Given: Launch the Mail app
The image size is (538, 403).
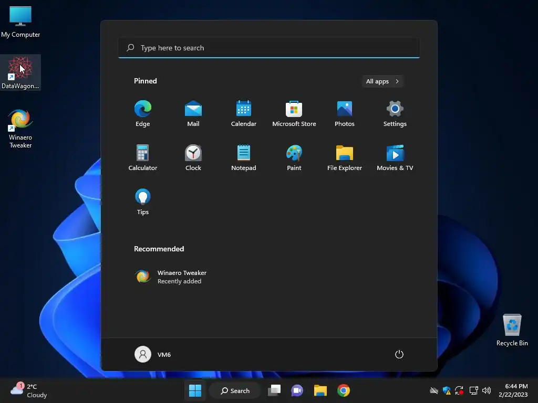Looking at the screenshot, I should [x=193, y=114].
